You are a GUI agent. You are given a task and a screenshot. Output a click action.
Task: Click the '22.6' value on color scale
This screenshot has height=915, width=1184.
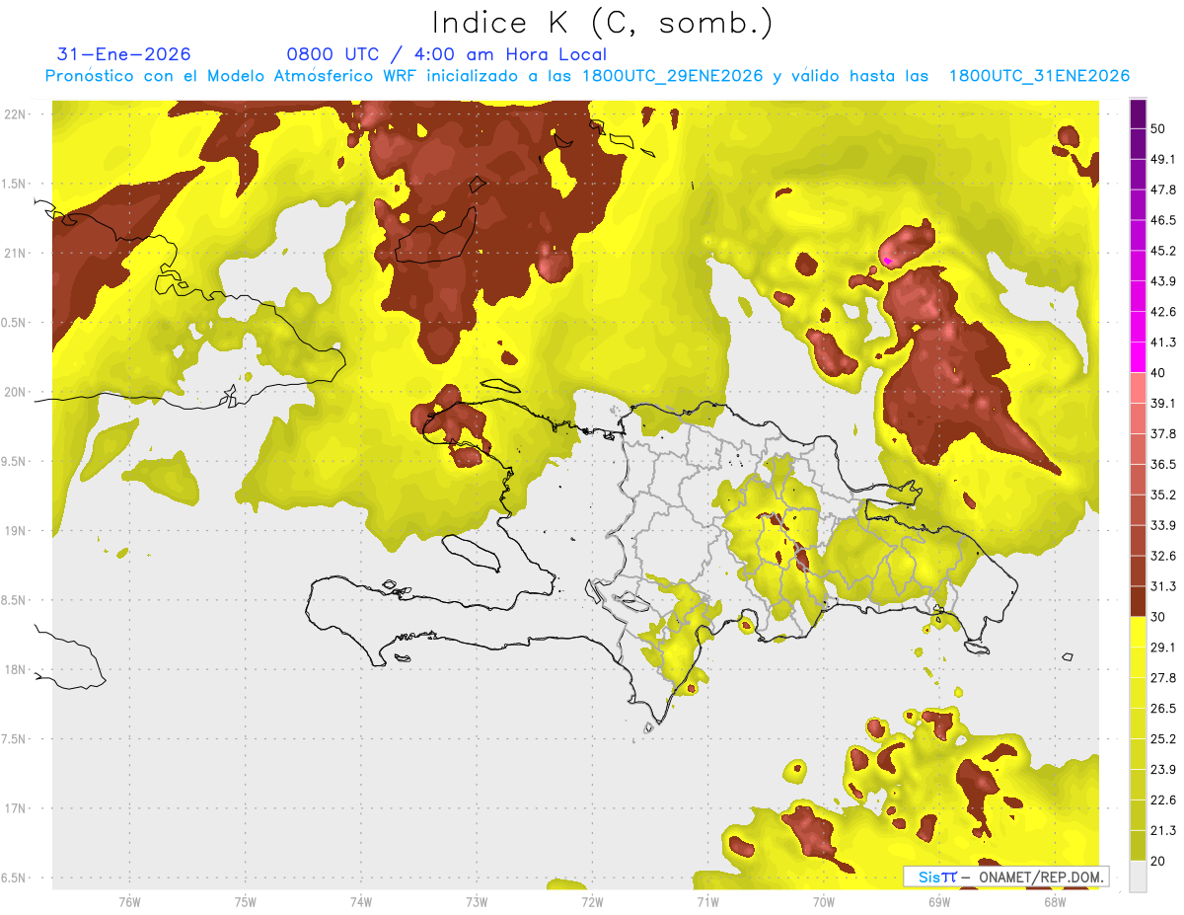[1163, 801]
